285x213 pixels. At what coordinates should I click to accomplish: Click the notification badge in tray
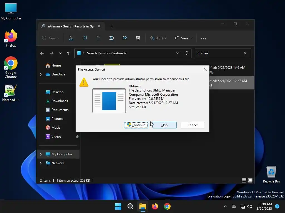click(x=277, y=206)
